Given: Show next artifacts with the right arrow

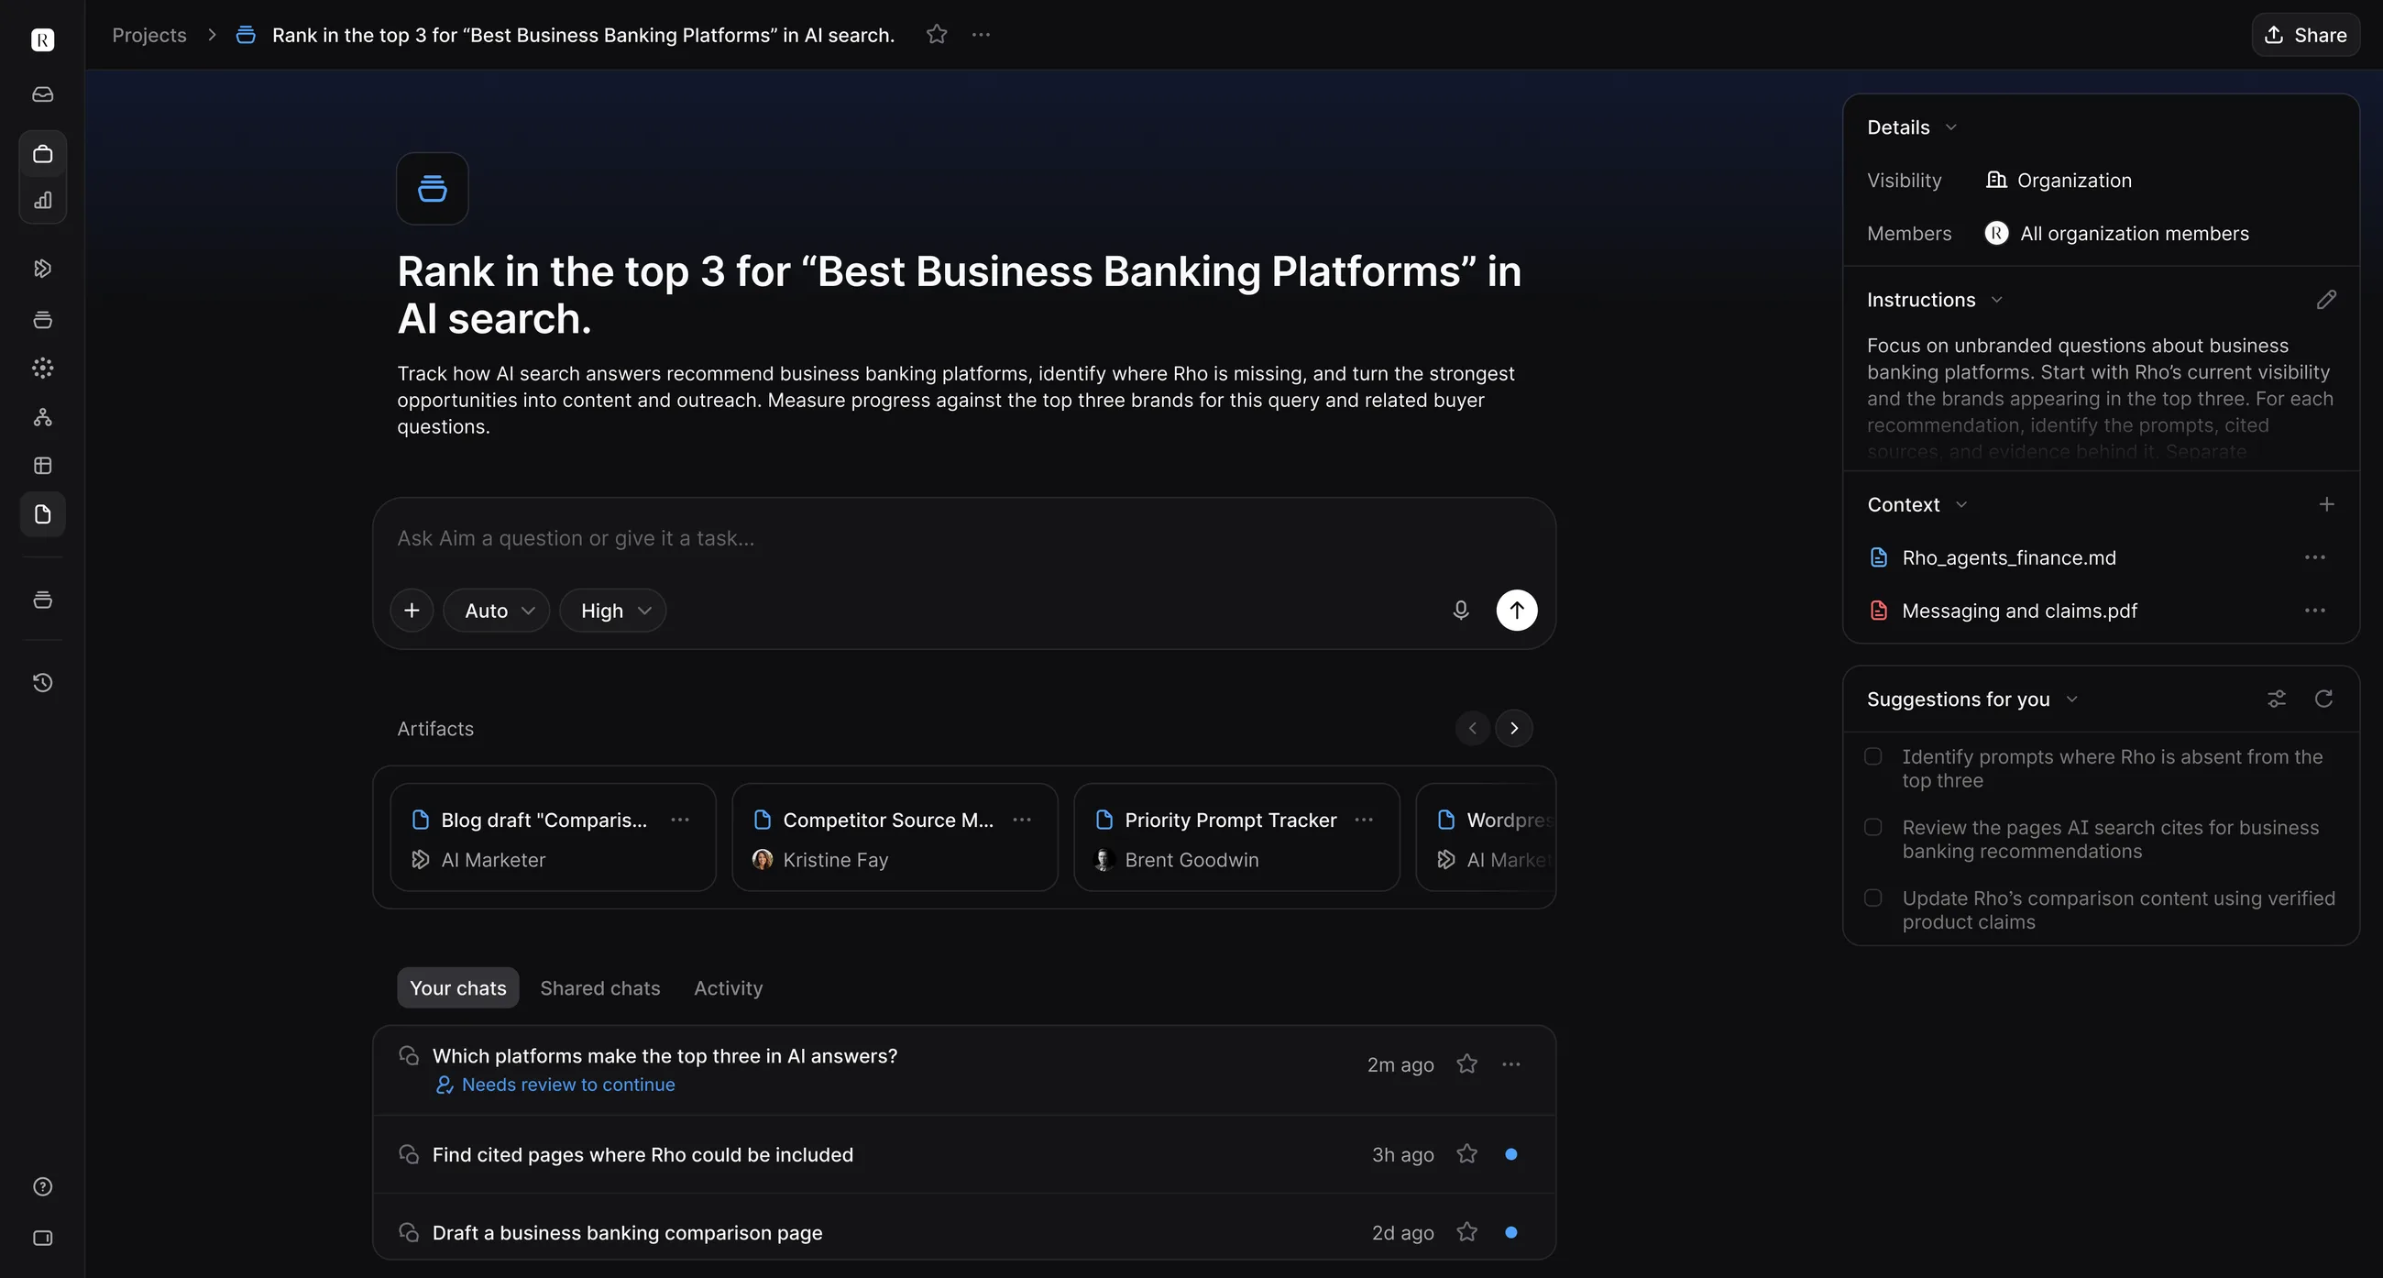Looking at the screenshot, I should pos(1513,728).
